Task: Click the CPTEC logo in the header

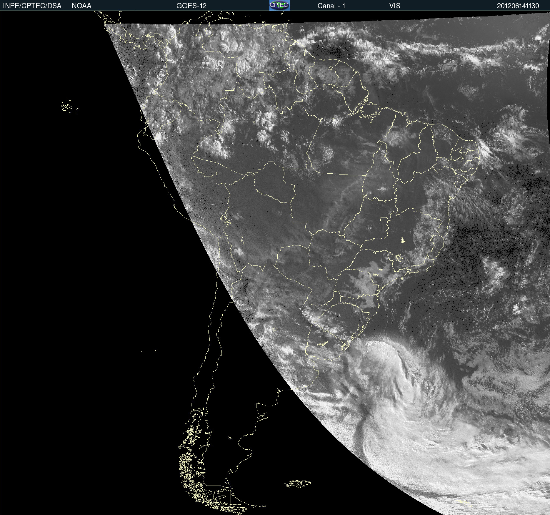Action: (279, 5)
